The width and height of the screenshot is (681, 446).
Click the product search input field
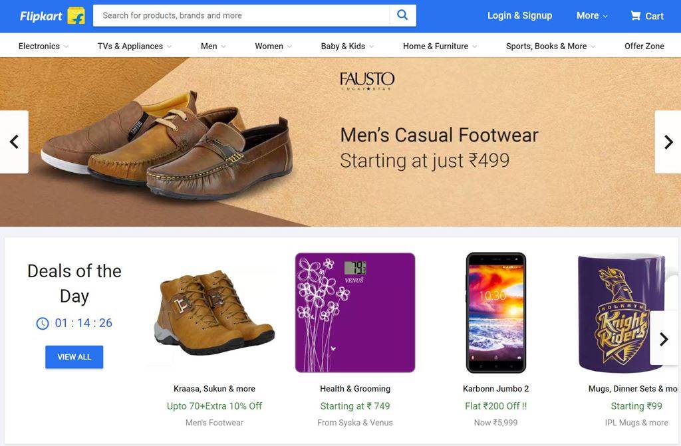[x=239, y=15]
